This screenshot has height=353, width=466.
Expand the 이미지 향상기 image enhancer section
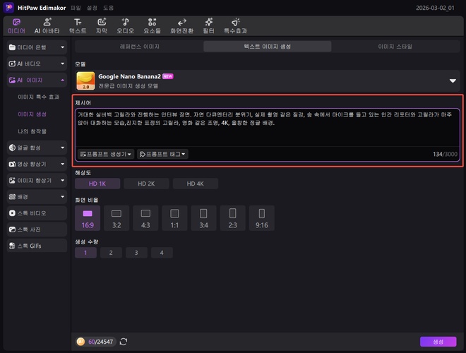coord(37,180)
